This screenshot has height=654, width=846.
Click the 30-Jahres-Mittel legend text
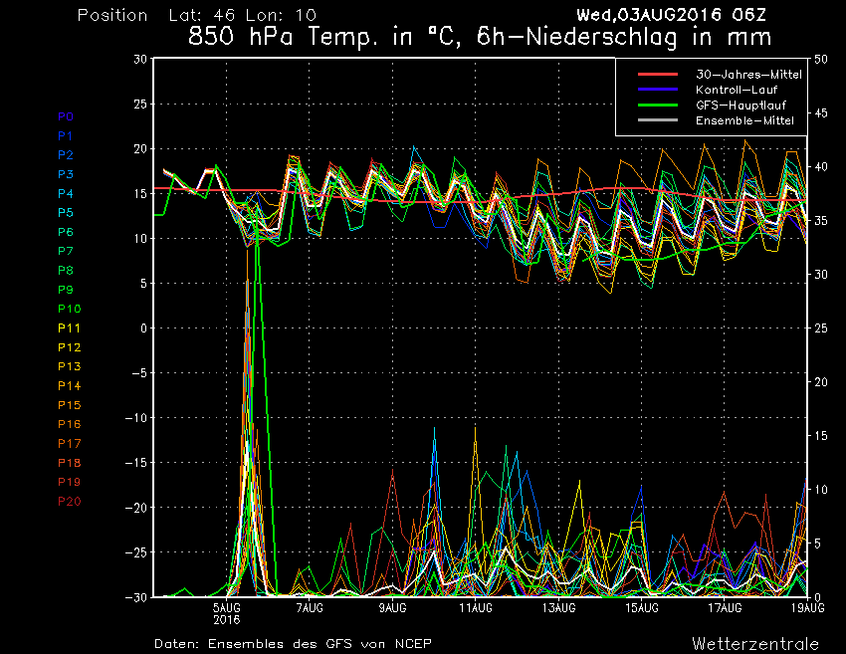748,75
